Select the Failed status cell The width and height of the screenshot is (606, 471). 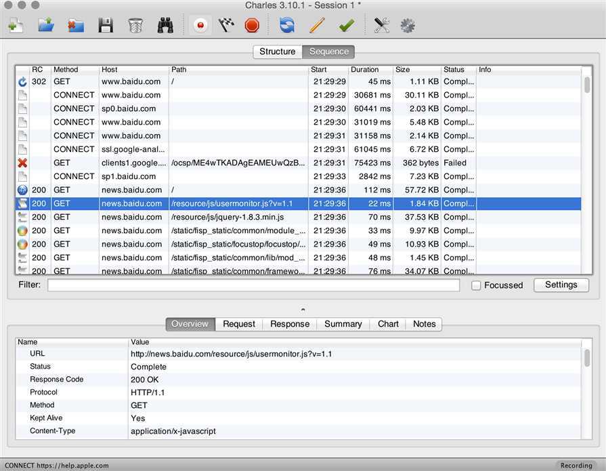tap(458, 163)
